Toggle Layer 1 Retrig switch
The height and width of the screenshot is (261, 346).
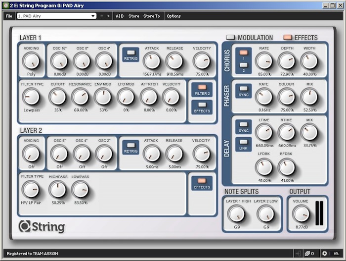(130, 52)
